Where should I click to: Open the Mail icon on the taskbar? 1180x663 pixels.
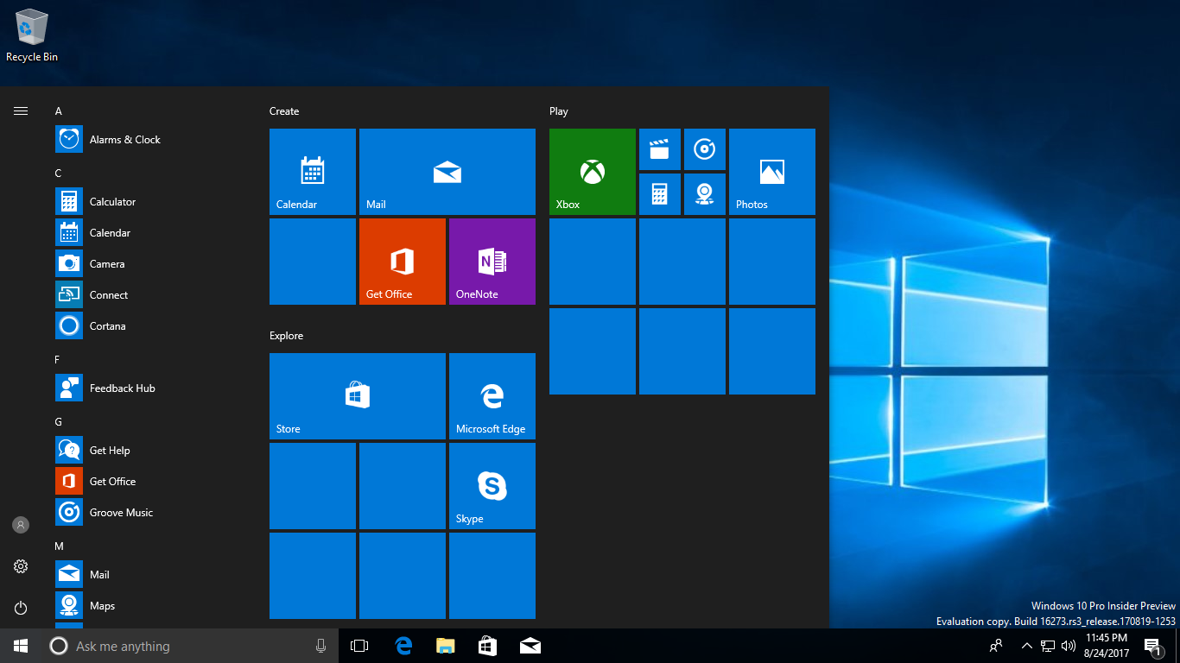pos(530,646)
